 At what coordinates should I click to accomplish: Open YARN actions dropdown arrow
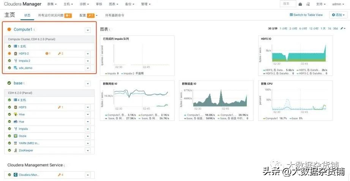point(88,143)
